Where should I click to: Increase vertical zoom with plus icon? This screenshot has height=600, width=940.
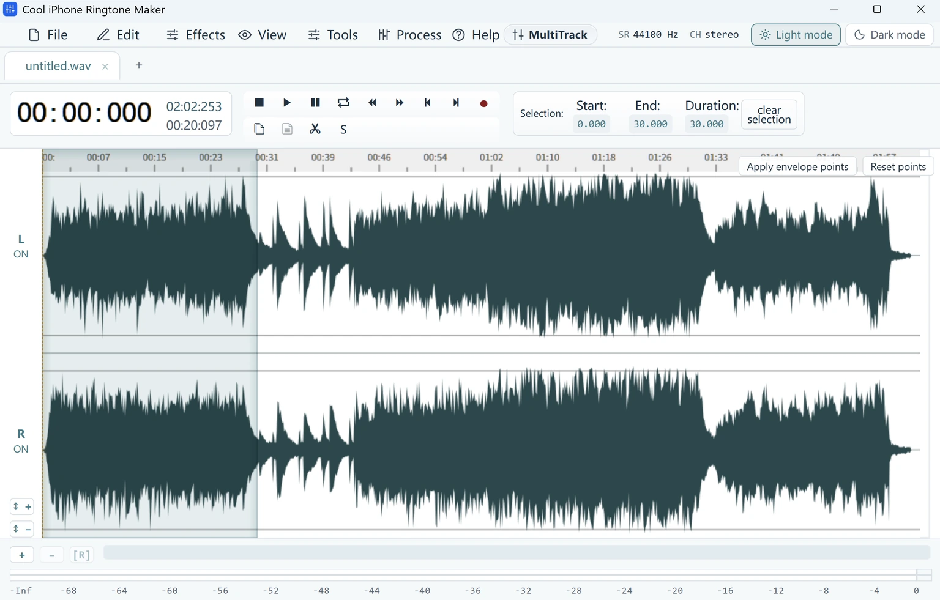(22, 506)
